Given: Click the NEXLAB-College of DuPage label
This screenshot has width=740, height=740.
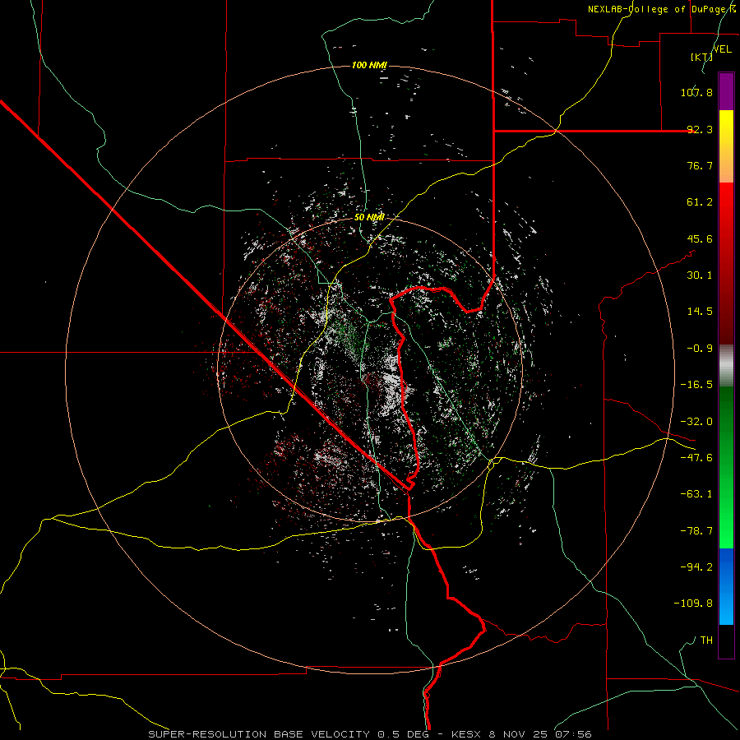Looking at the screenshot, I should tap(662, 9).
